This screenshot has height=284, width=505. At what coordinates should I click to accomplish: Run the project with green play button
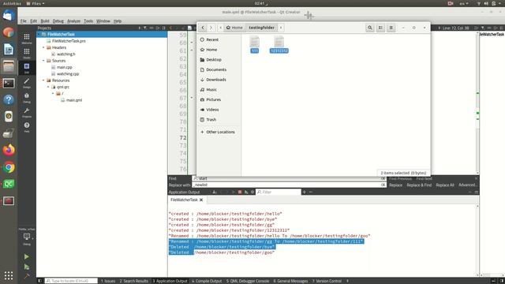27,256
